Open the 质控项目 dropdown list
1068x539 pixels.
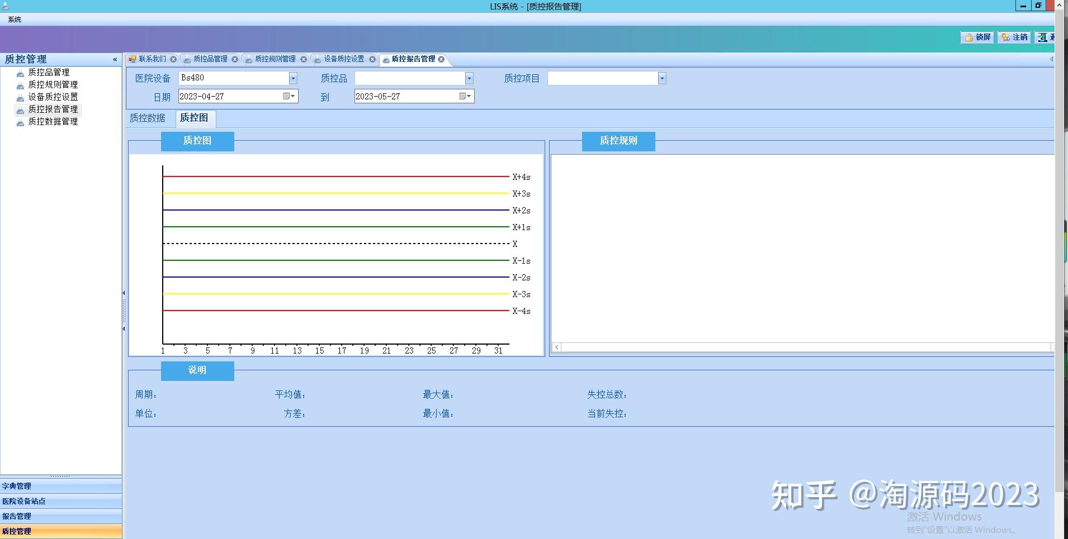tap(662, 78)
